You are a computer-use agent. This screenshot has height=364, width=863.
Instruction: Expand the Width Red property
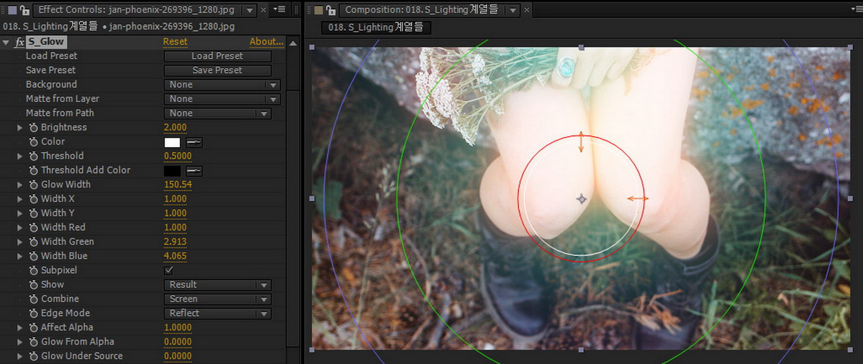(x=20, y=228)
